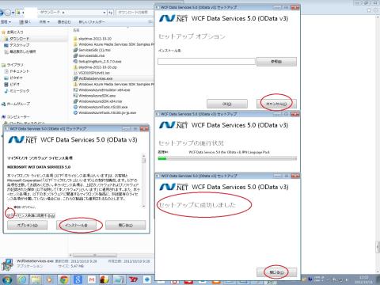Click OK in the Setup Options dialog
The width and height of the screenshot is (380, 285).
click(x=227, y=104)
